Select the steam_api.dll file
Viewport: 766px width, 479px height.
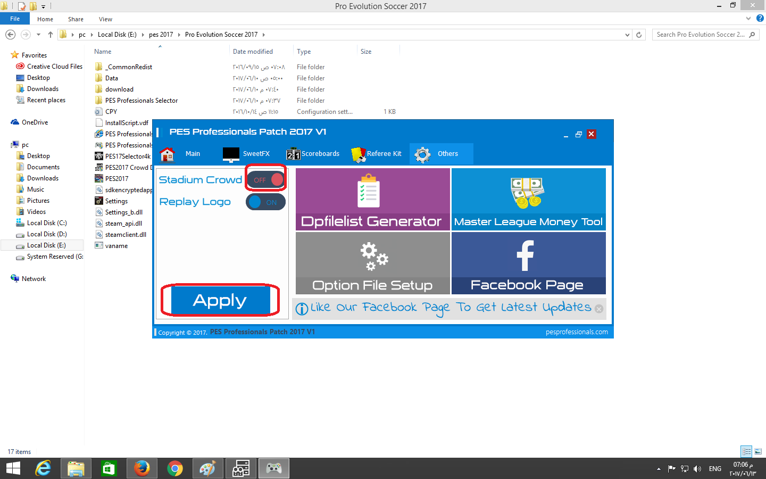point(123,224)
